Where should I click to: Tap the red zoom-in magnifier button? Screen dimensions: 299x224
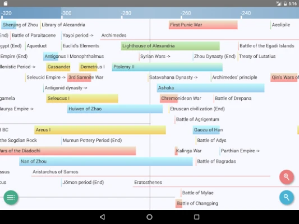(287, 177)
